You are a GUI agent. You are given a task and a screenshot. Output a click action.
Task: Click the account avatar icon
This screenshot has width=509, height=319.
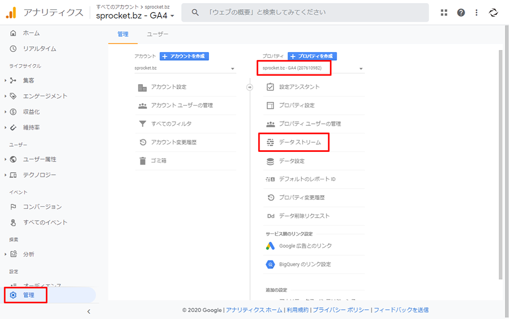coord(493,13)
